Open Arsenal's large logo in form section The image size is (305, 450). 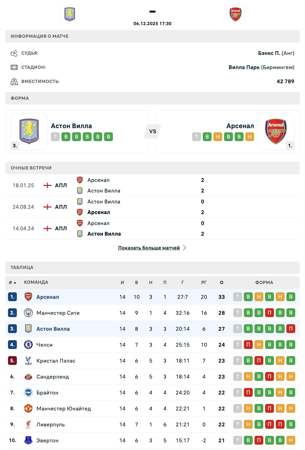tap(276, 131)
